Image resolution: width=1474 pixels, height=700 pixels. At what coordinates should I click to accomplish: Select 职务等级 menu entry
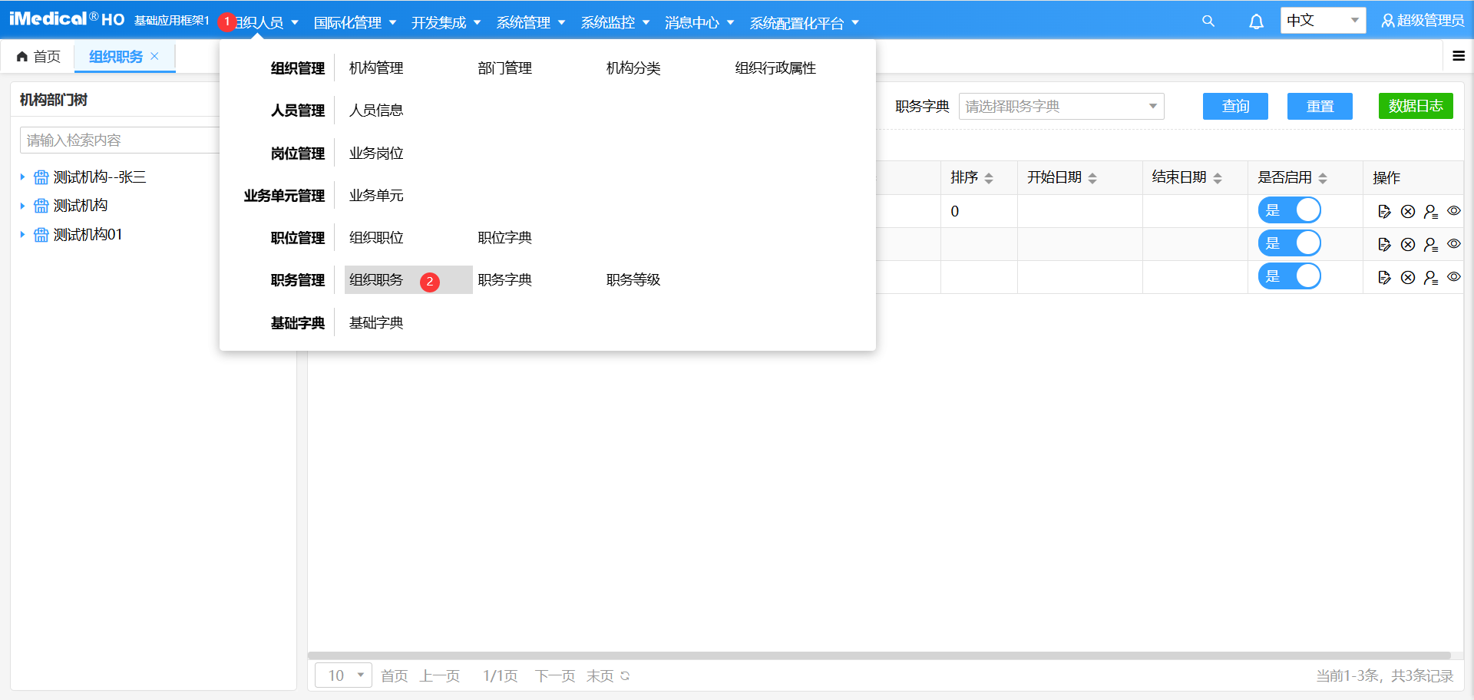(633, 280)
